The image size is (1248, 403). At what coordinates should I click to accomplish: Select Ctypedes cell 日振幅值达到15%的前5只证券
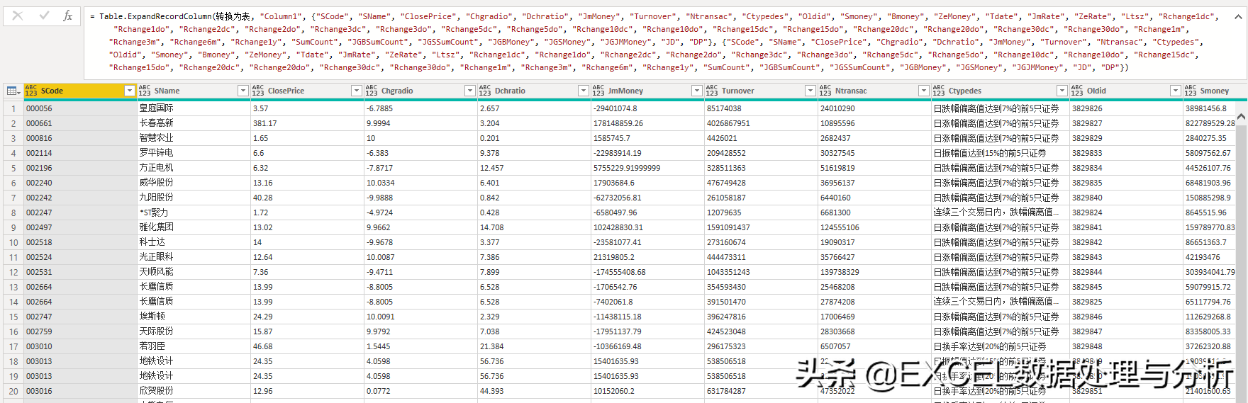coord(1000,153)
